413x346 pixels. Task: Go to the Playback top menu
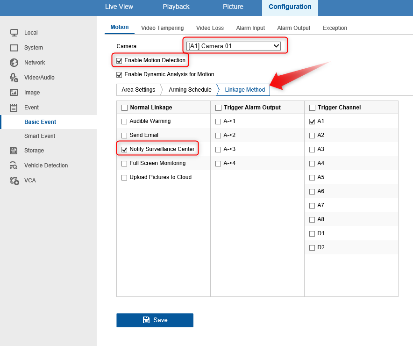176,7
